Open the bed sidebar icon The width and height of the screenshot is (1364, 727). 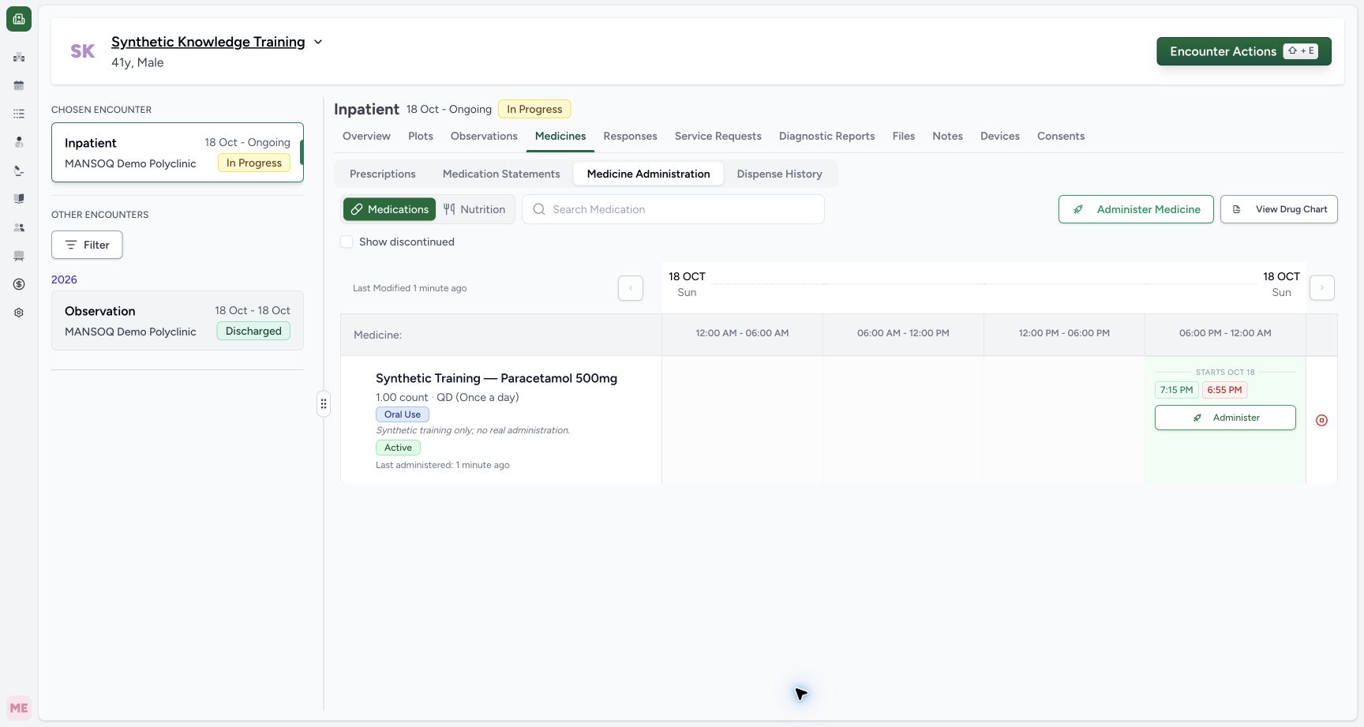[19, 256]
